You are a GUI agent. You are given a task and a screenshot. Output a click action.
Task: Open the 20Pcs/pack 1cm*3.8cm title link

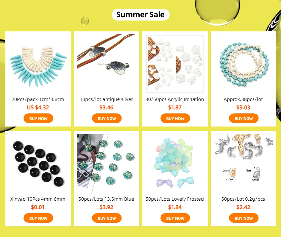[38, 99]
